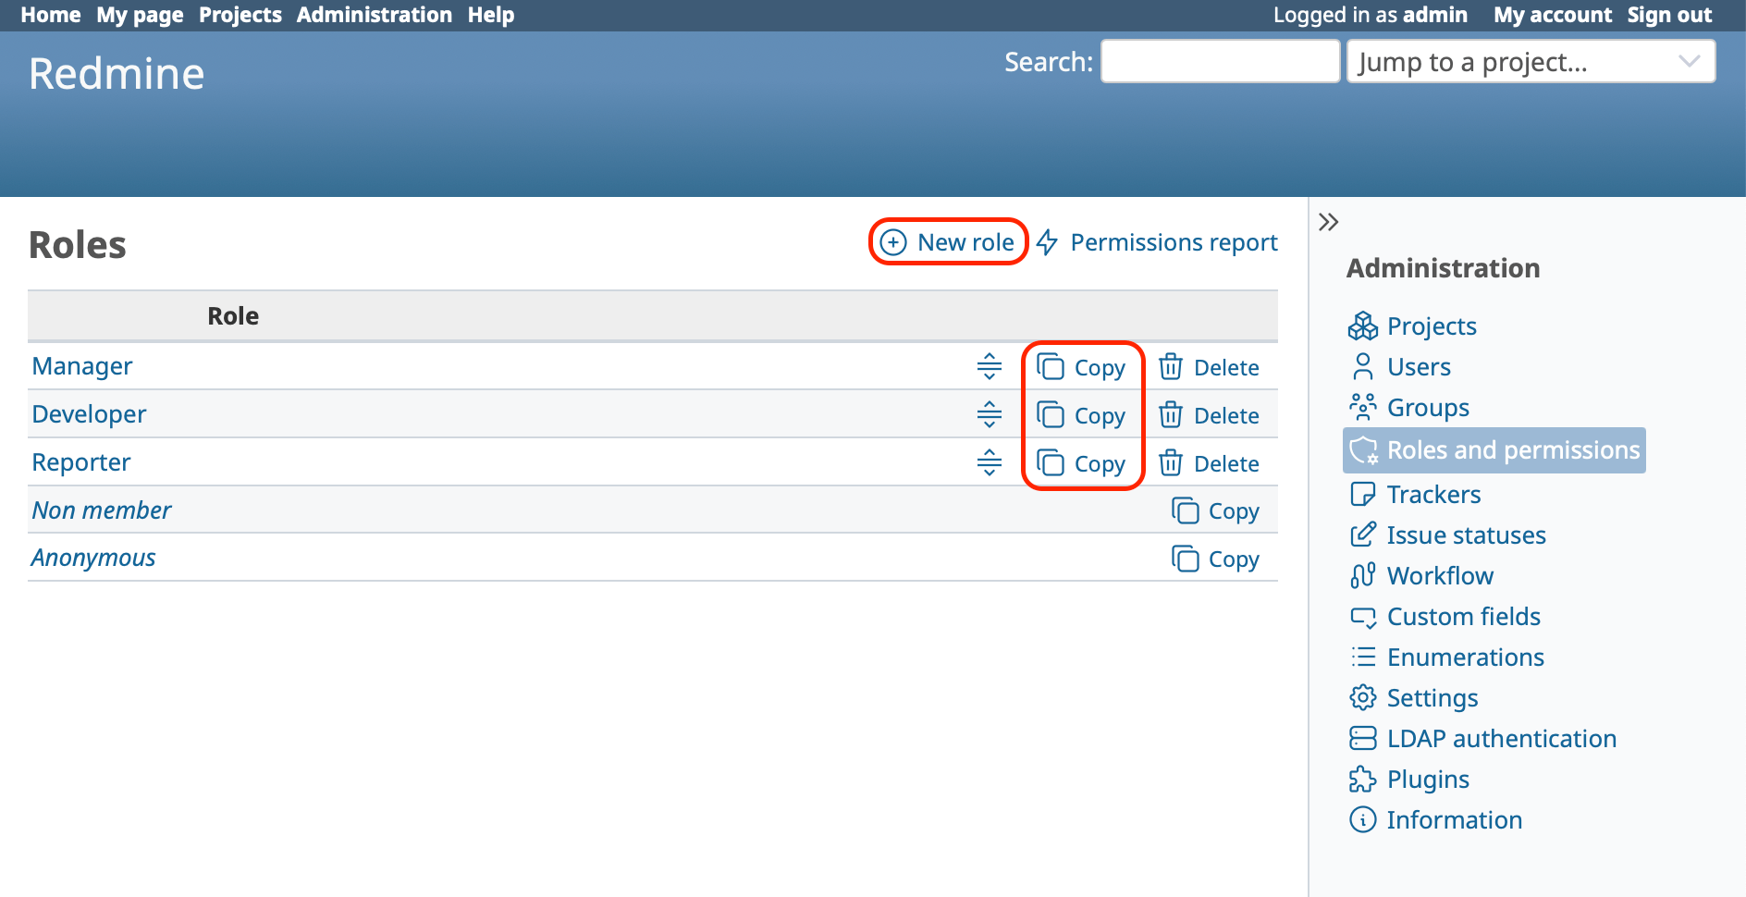Click the Workflow icon in sidebar
The image size is (1746, 897).
(x=1362, y=576)
